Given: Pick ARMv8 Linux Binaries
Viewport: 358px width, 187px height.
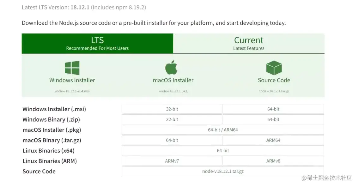Looking at the screenshot, I should click(273, 161).
